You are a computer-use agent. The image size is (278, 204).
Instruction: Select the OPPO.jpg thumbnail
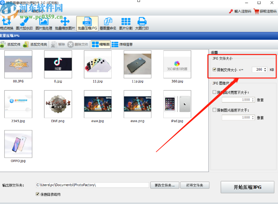tap(18, 144)
